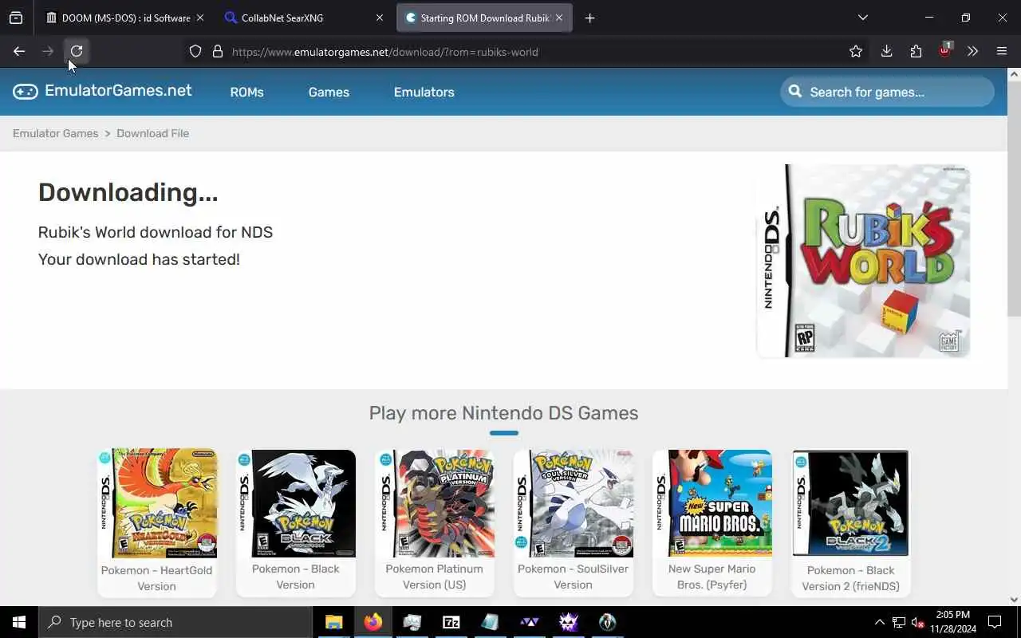Click the scrollbar up arrow
This screenshot has height=638, width=1021.
coord(1014,74)
